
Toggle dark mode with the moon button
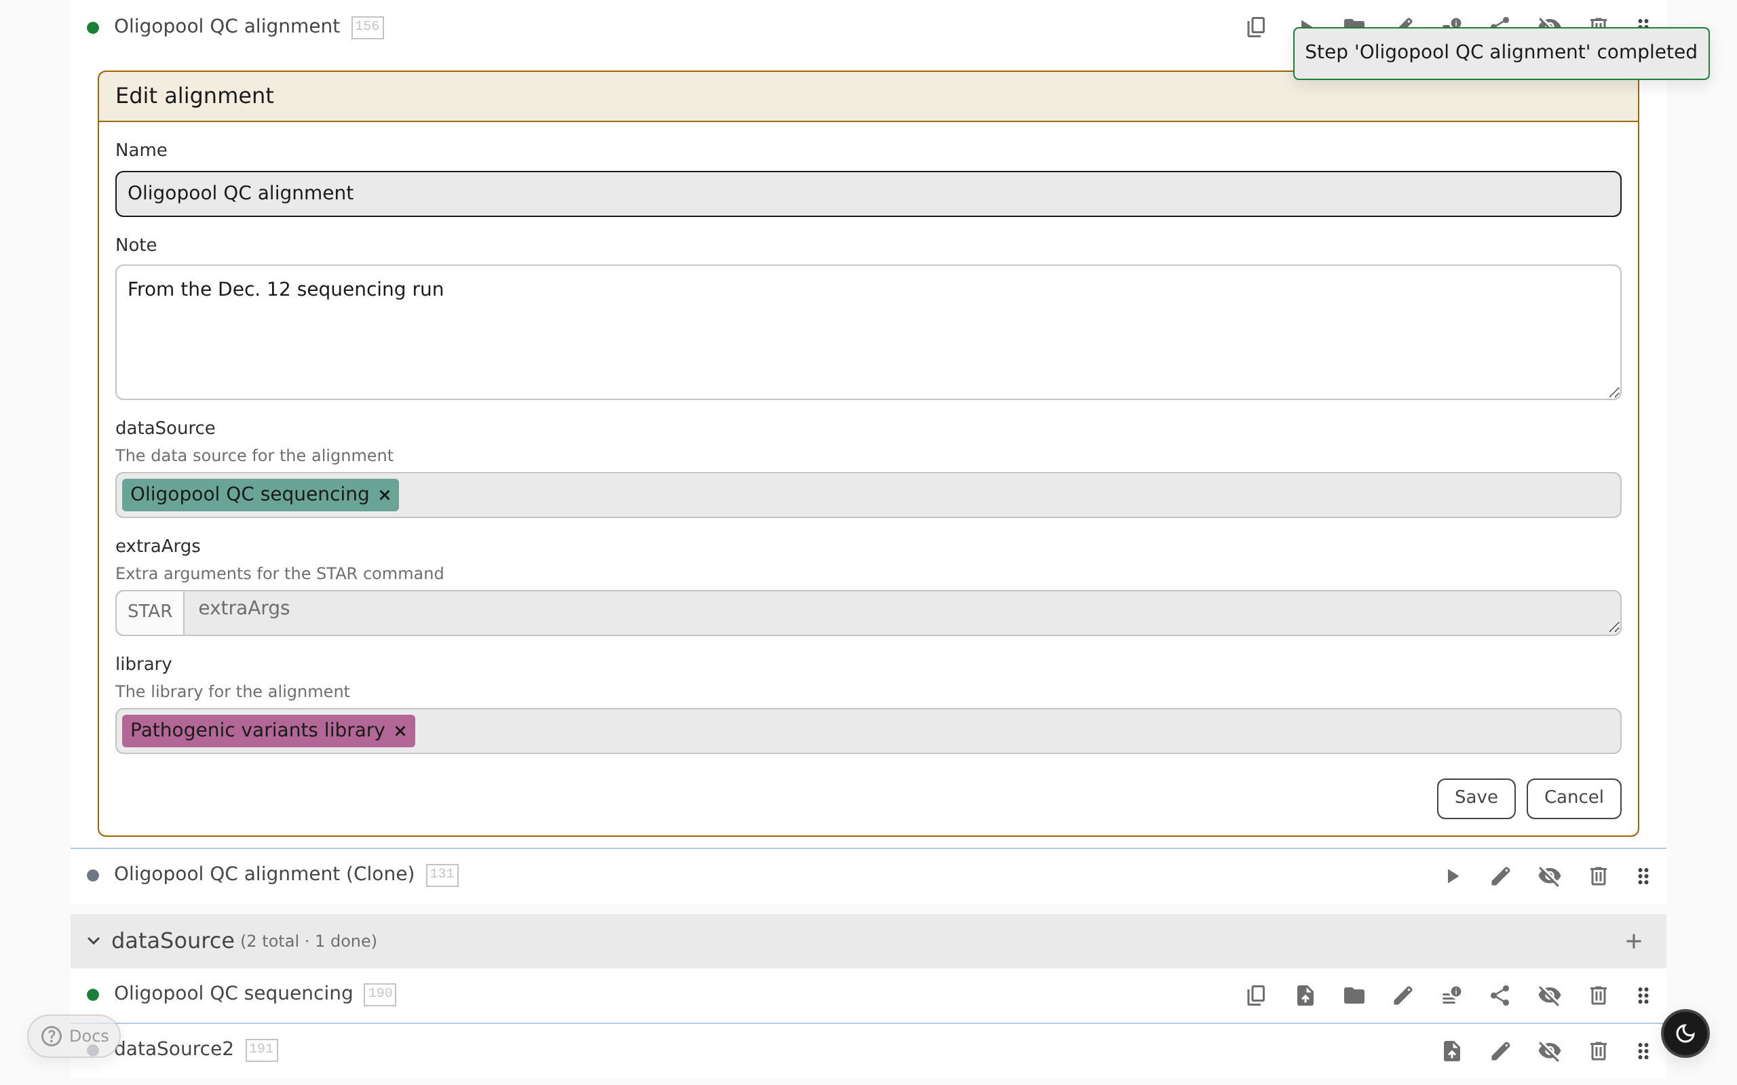pos(1685,1033)
